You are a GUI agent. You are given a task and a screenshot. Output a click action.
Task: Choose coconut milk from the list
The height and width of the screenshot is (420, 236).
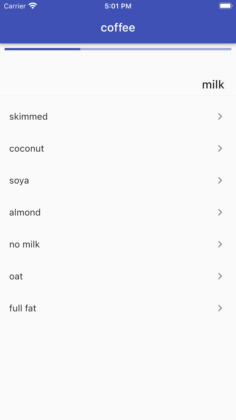tap(27, 149)
